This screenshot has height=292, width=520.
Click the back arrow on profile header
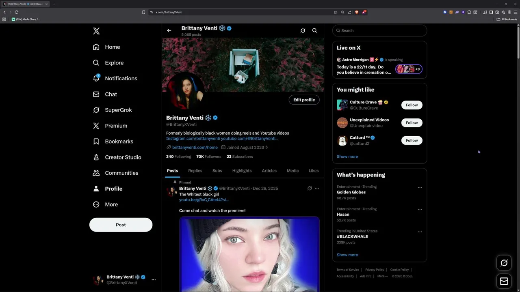(169, 30)
